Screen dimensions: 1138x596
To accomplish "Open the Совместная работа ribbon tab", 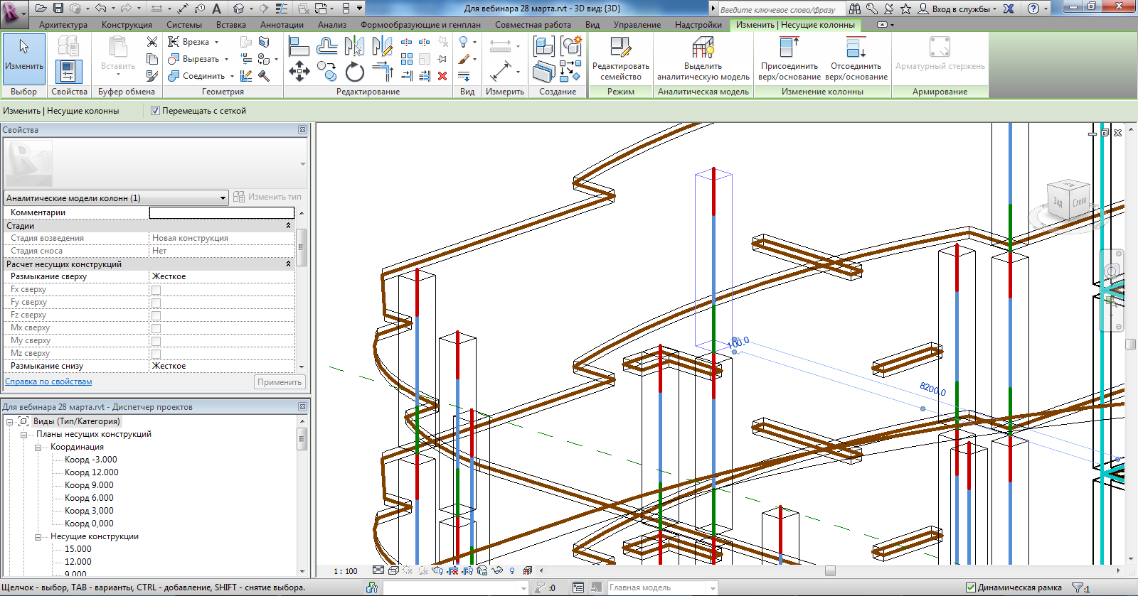I will (533, 25).
